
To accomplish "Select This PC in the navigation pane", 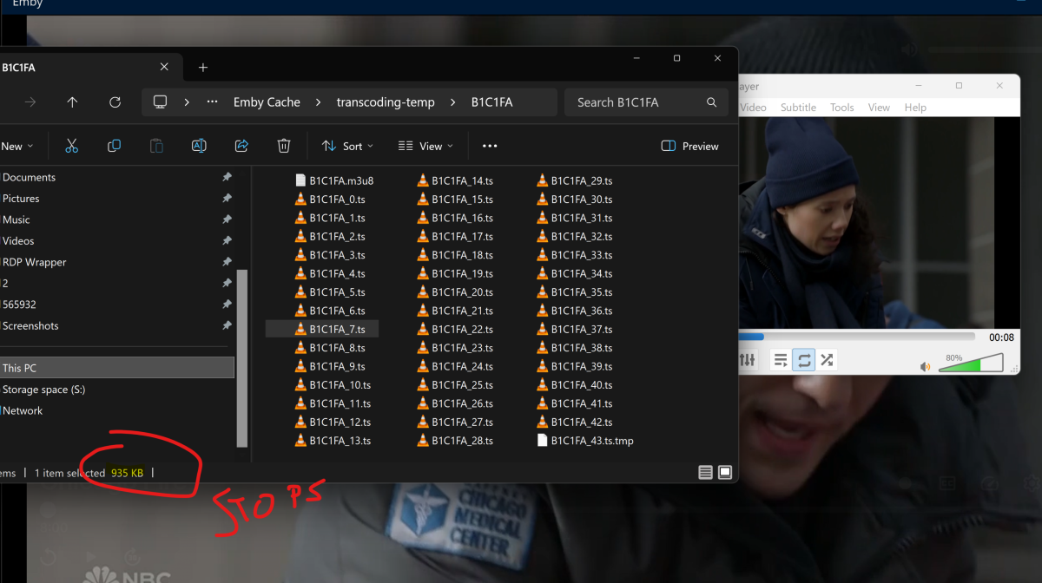I will [117, 368].
